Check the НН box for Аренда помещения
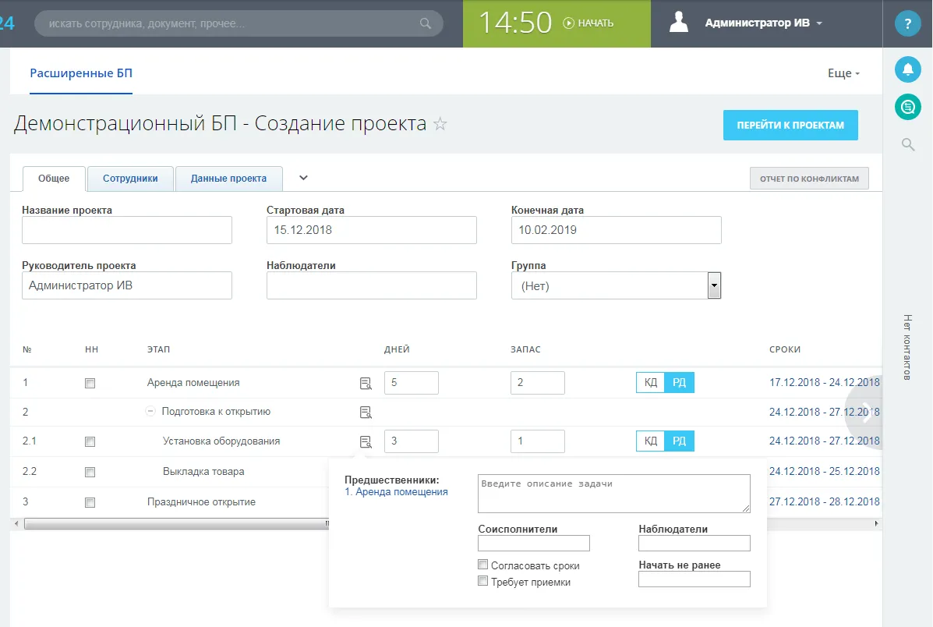Image resolution: width=933 pixels, height=627 pixels. (90, 383)
